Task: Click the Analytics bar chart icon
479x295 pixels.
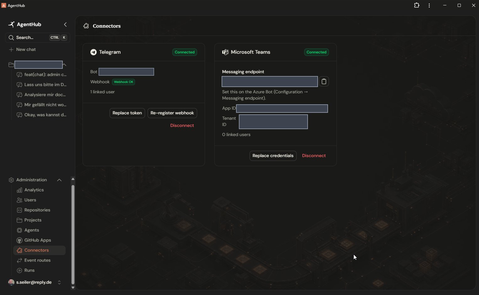Action: [19, 190]
